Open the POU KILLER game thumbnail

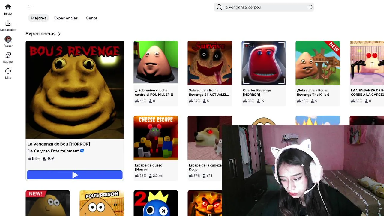click(156, 63)
